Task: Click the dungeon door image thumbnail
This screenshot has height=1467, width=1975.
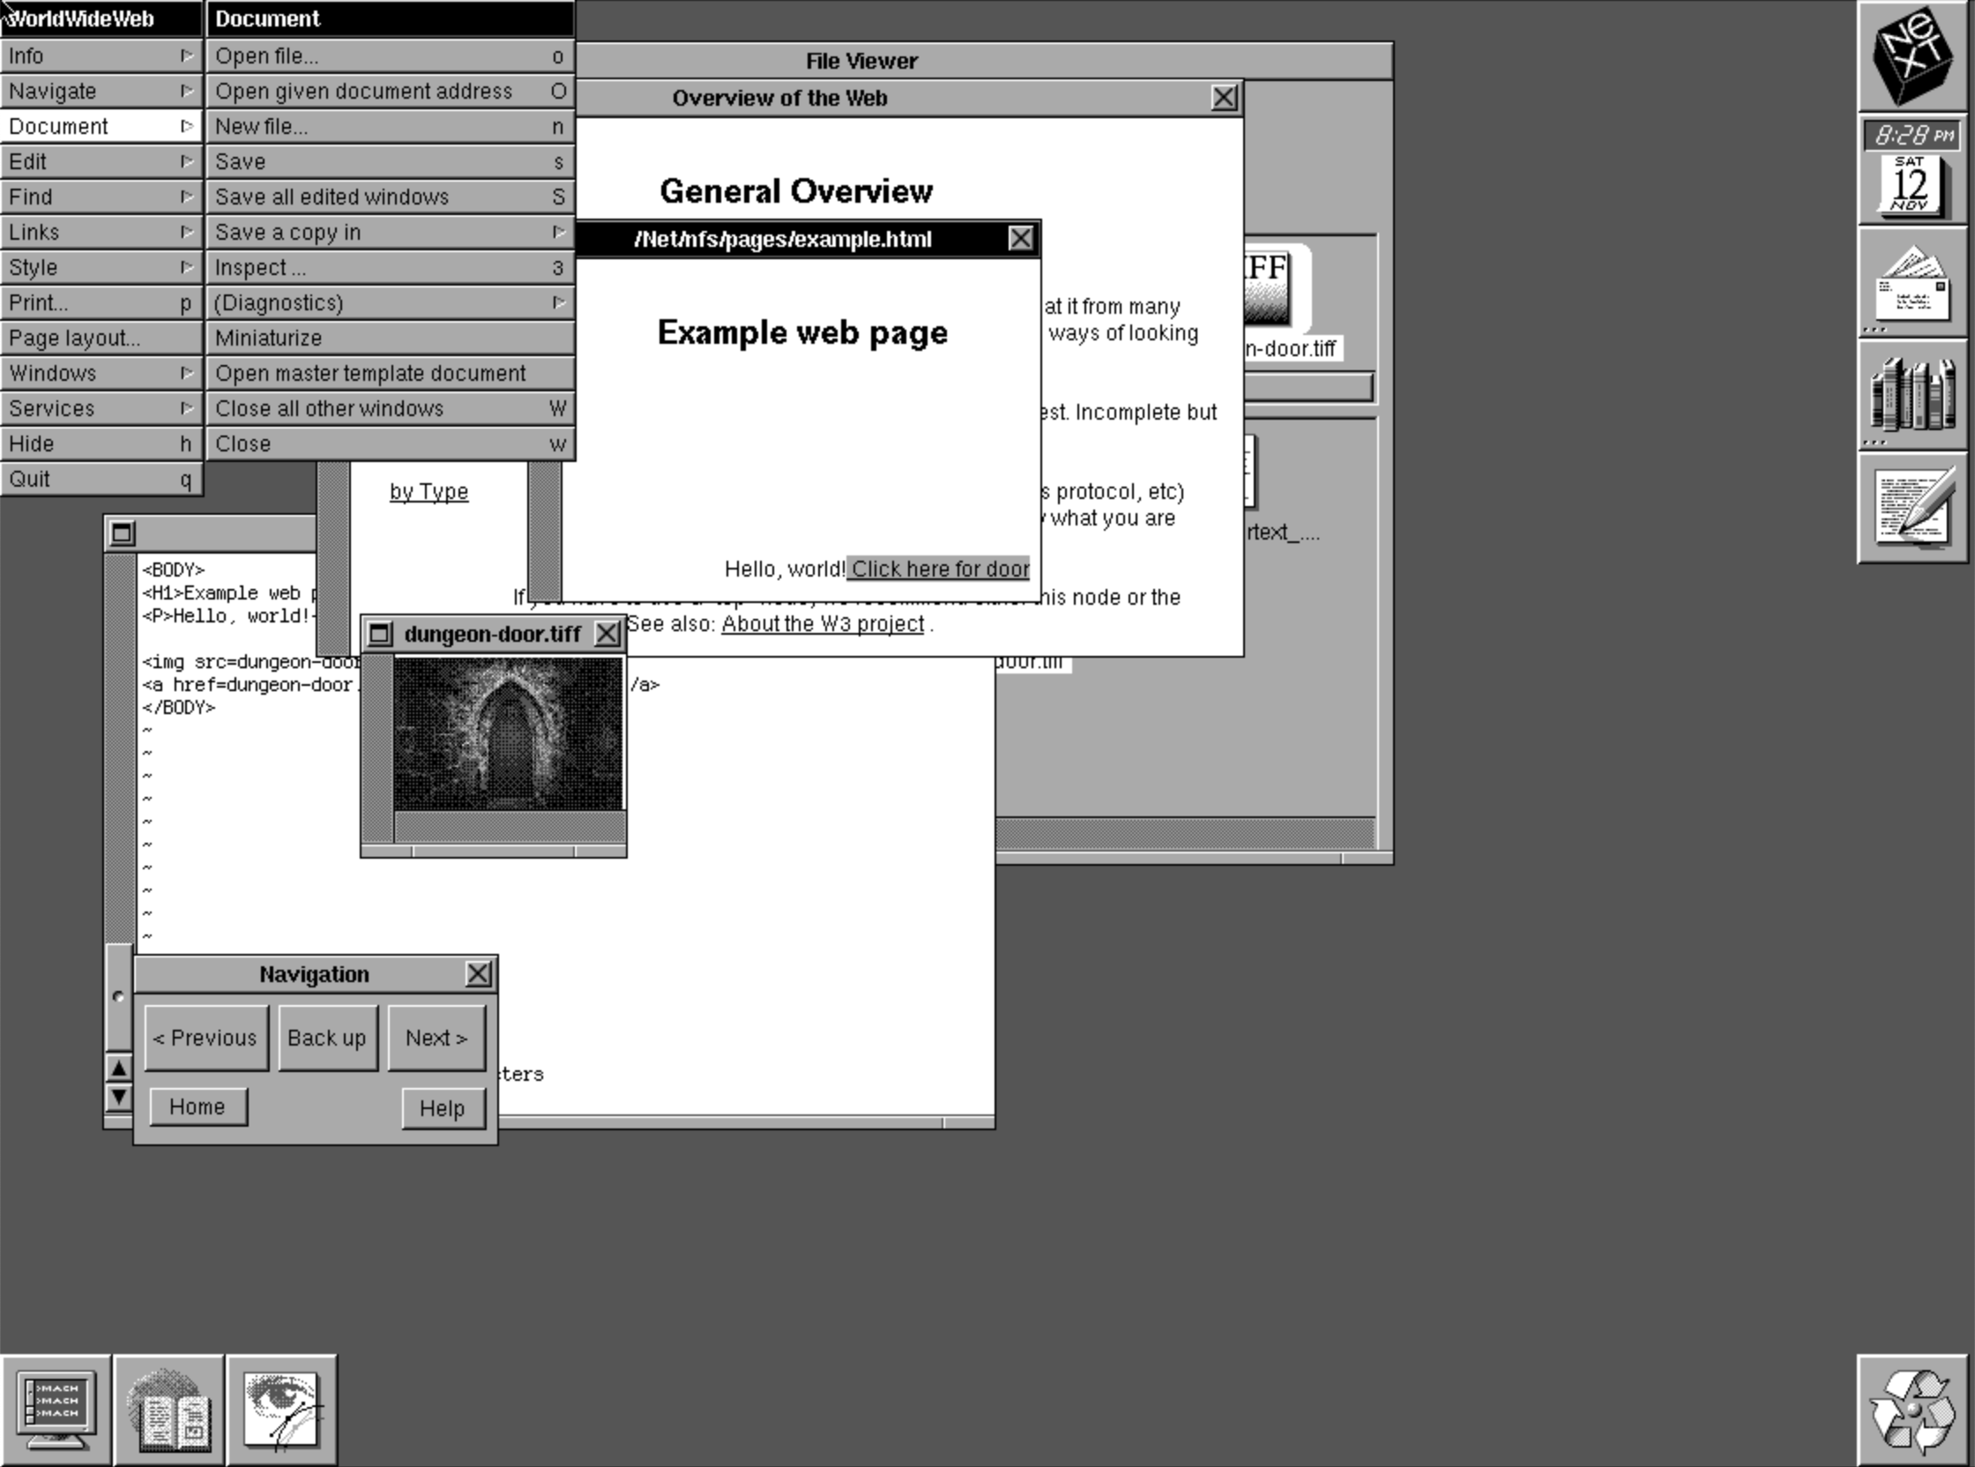Action: tap(508, 733)
